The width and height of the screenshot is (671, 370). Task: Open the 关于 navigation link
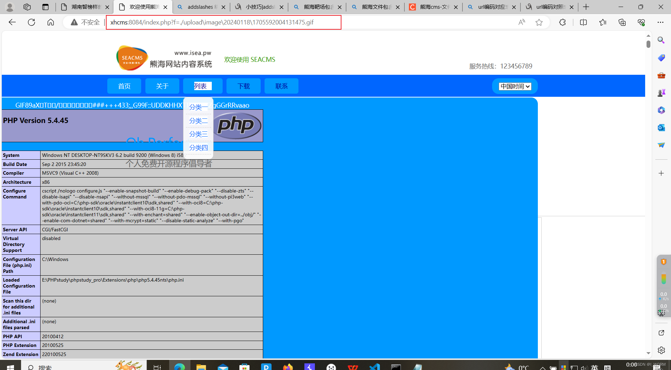click(x=162, y=86)
